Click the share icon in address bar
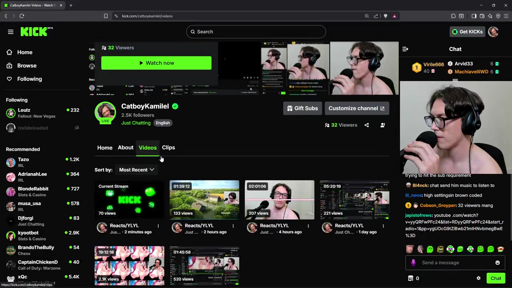Screen dimensions: 512x288 click(x=376, y=16)
